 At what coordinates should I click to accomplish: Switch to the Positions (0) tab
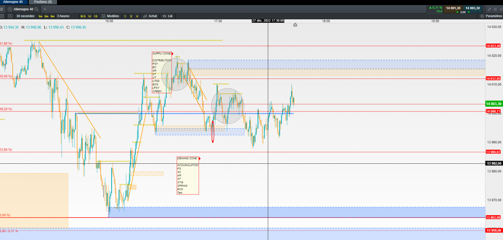click(43, 2)
